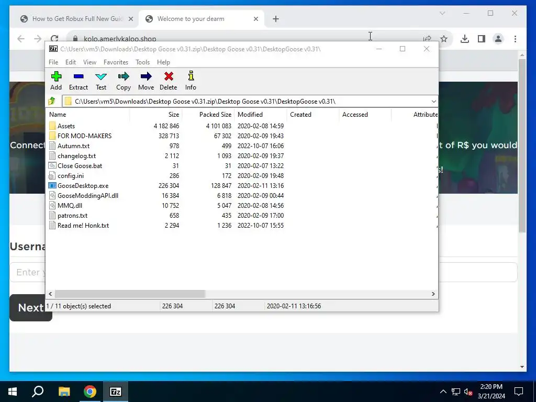Open Chrome downloads icon
Image resolution: width=536 pixels, height=402 pixels.
[x=465, y=39]
